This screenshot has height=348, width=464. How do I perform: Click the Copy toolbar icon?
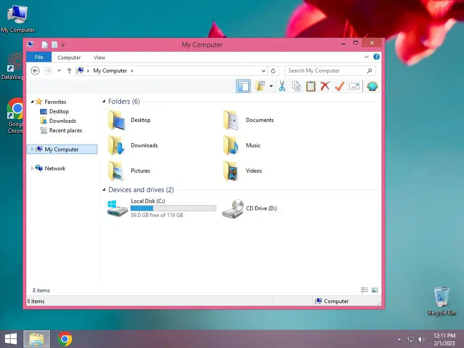[296, 87]
